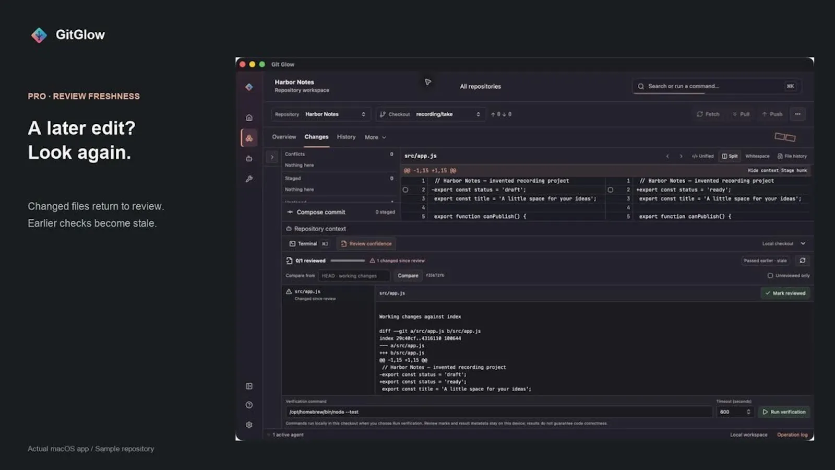
Task: Click the Verification command input field
Action: 499,412
